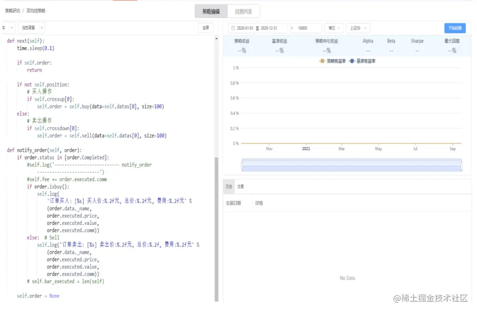477x312 pixels.
Task: Click the right handle of chart range slider
Action: (462, 166)
